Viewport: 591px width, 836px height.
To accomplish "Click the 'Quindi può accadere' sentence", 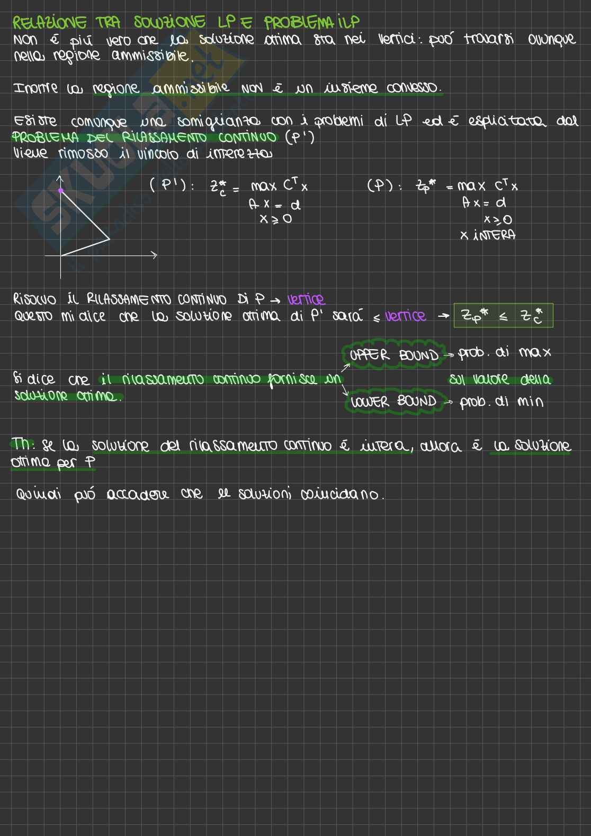I will [200, 495].
